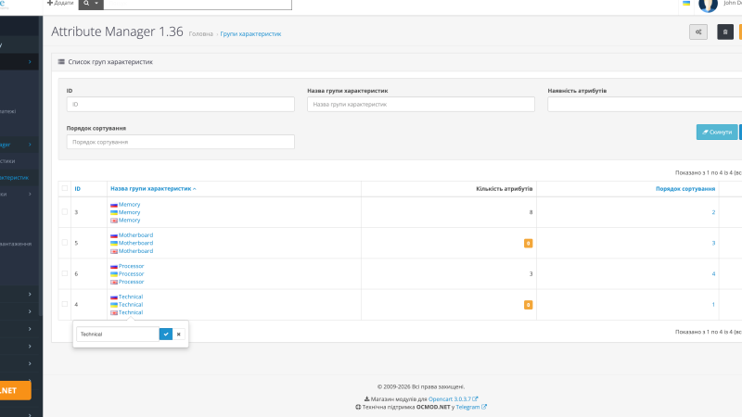Click the external-link icon after Opencart 3.0.3.7
The height and width of the screenshot is (417, 742).
475,399
